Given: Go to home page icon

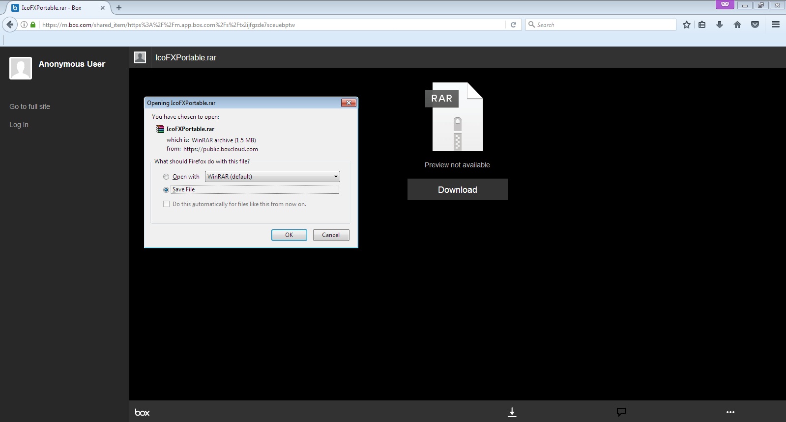Looking at the screenshot, I should point(737,25).
